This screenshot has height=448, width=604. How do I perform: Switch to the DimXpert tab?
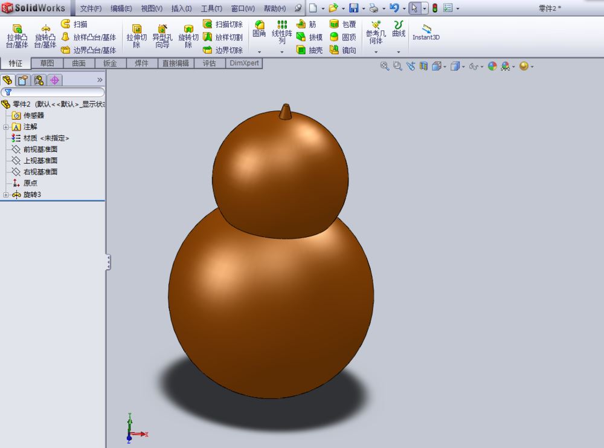tap(244, 63)
